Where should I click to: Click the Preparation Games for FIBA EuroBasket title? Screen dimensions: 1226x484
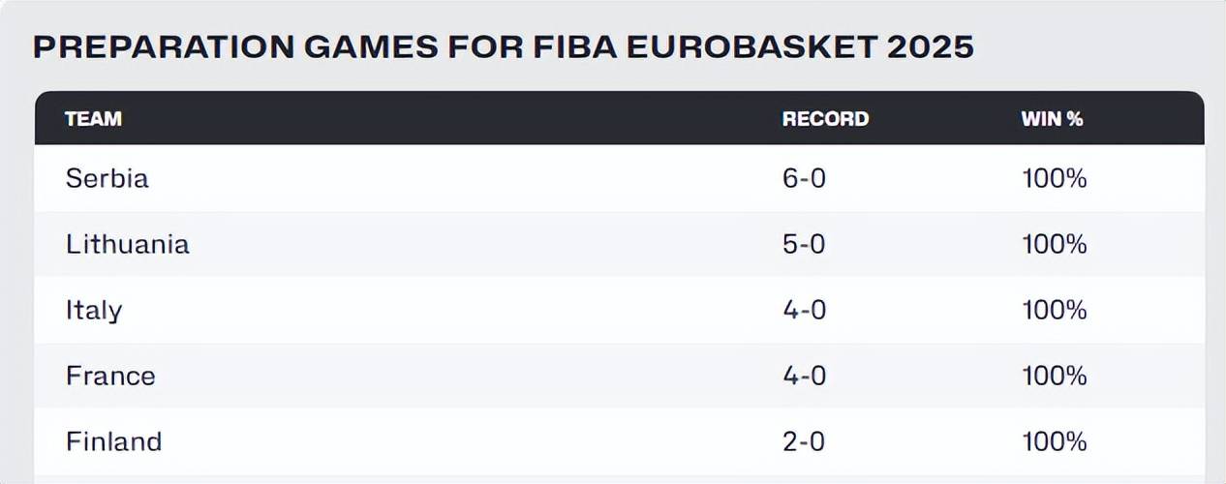tap(504, 47)
